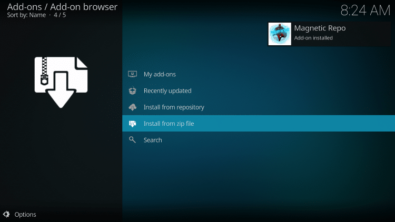Screen dimensions: 395x222
Task: Click the Add-on installed status message
Action: pos(313,38)
